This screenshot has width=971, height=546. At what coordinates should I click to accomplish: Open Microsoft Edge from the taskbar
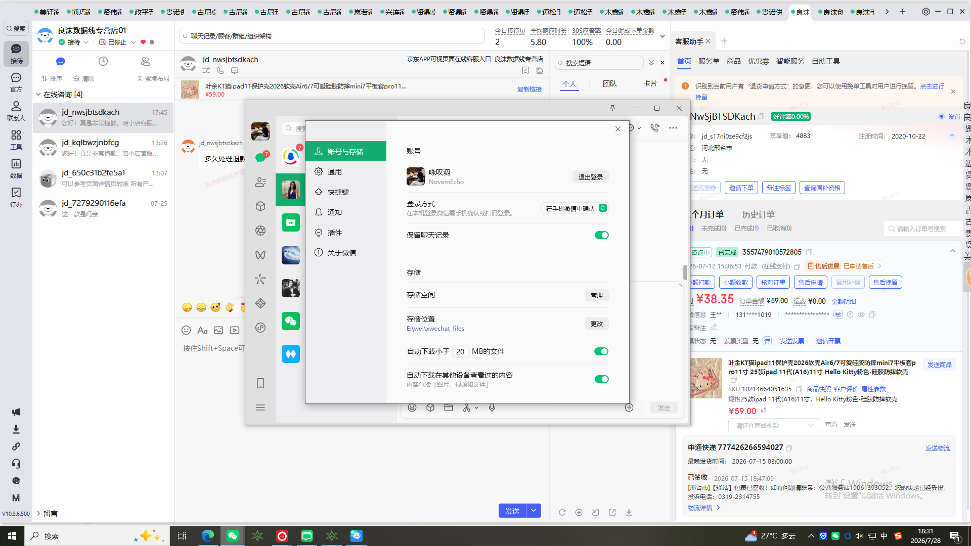(208, 536)
